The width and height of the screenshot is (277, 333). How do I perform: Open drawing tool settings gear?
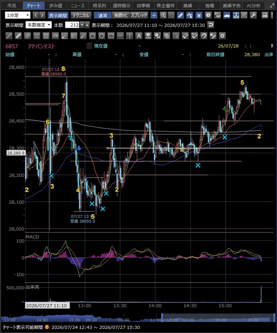tap(222, 36)
